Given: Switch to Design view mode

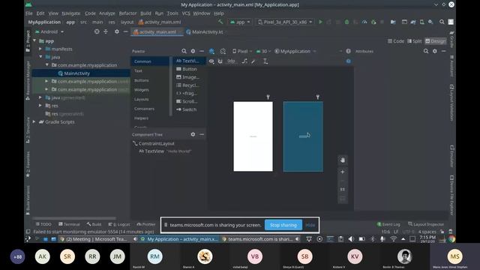Looking at the screenshot, I should click(x=435, y=41).
